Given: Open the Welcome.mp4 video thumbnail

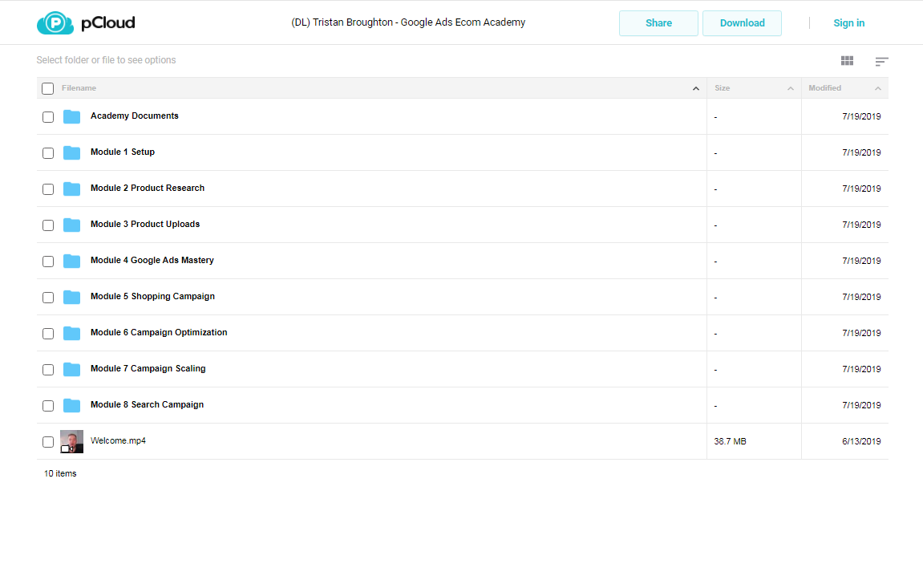Looking at the screenshot, I should pos(72,442).
